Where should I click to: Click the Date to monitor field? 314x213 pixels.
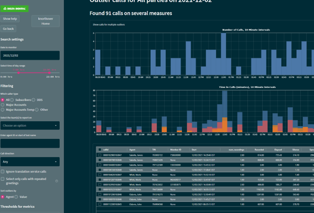click(30, 56)
